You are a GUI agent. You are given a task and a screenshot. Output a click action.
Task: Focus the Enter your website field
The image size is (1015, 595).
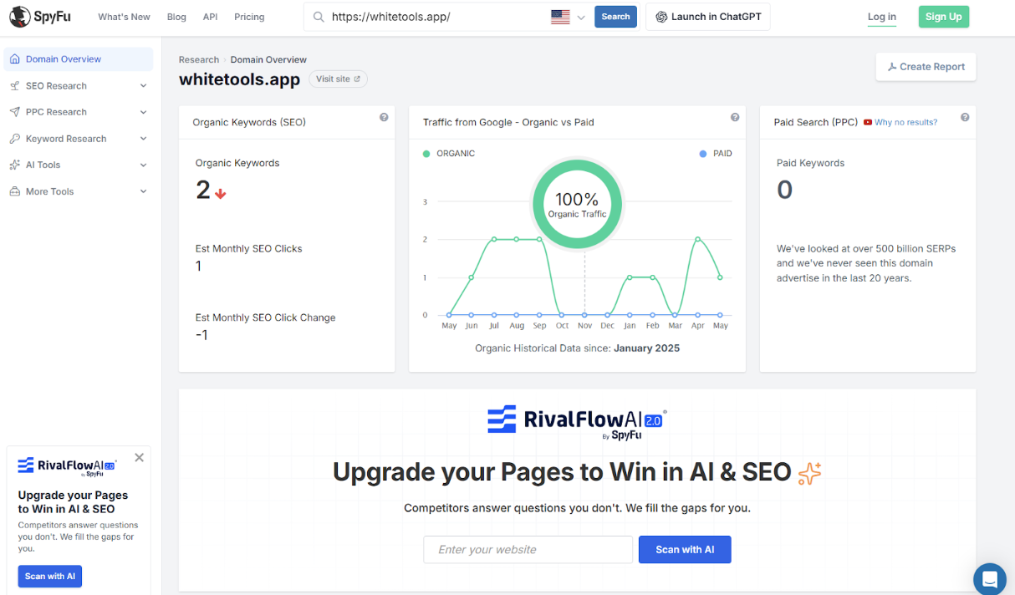click(x=528, y=549)
